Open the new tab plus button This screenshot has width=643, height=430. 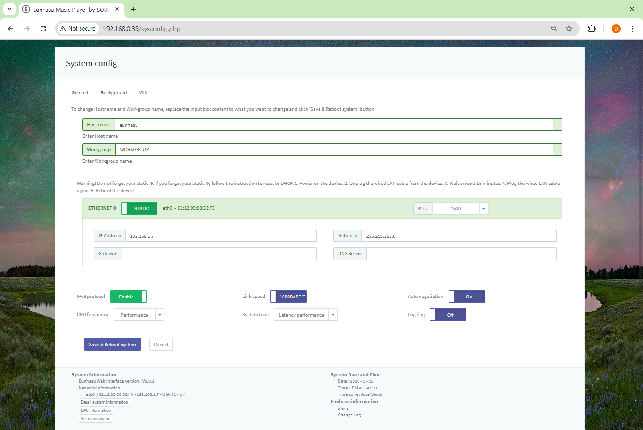[133, 9]
